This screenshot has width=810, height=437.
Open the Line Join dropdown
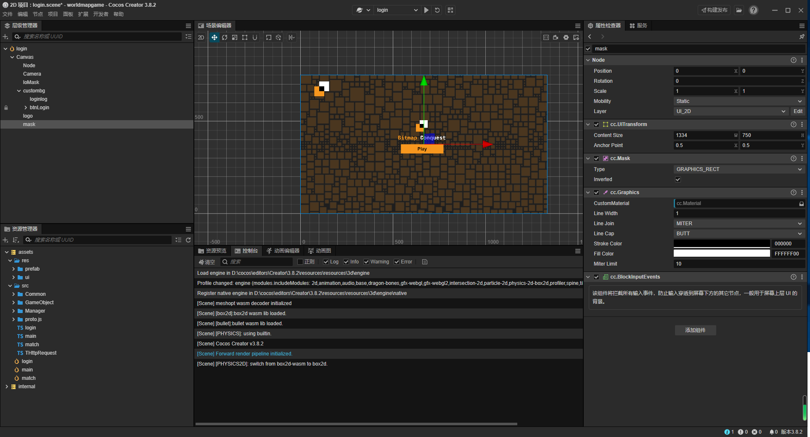click(x=739, y=224)
